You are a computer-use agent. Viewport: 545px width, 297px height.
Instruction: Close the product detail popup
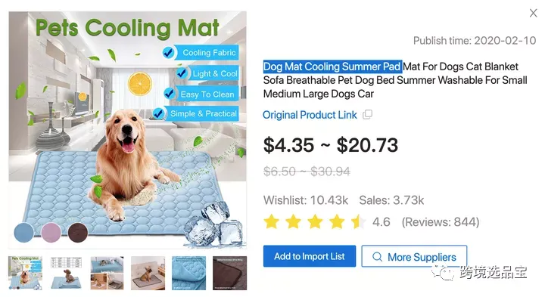click(533, 13)
